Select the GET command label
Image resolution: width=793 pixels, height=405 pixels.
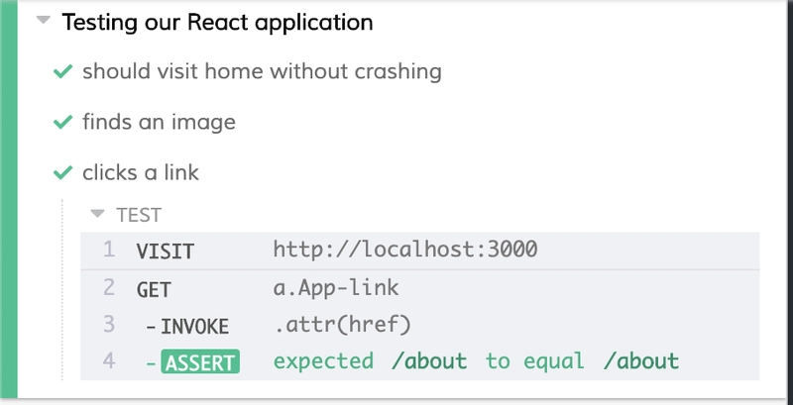[155, 289]
